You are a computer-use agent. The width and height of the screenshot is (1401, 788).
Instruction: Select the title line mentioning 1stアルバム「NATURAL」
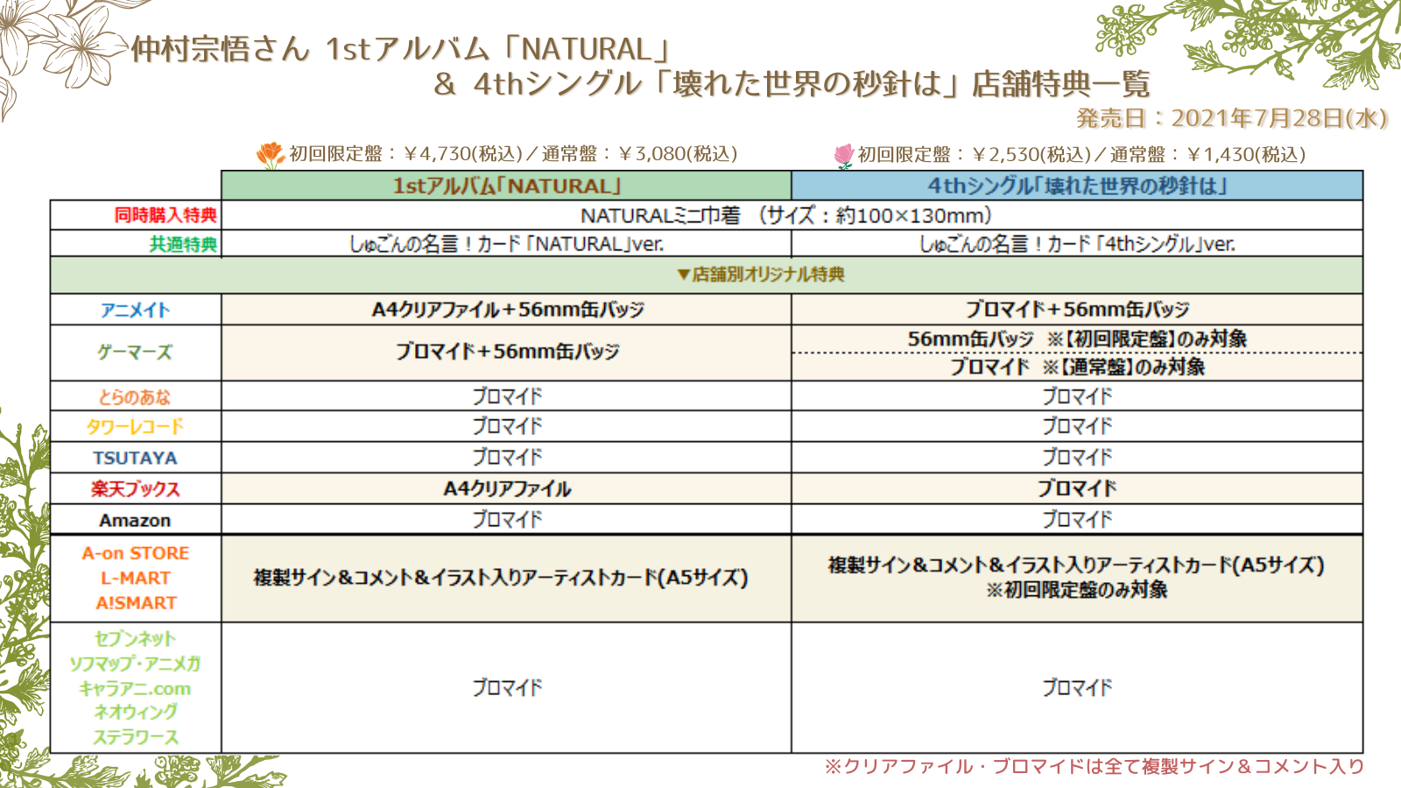pos(400,49)
